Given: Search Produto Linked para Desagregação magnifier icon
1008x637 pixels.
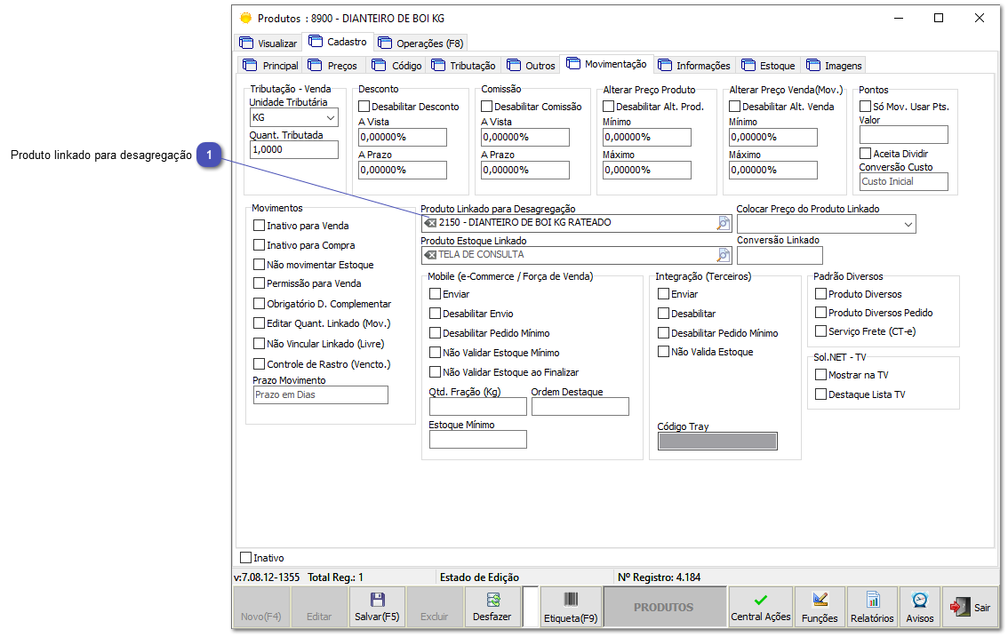Looking at the screenshot, I should pyautogui.click(x=724, y=223).
